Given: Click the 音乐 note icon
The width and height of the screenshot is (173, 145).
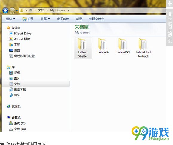Looking at the screenshot, I should (11, 95).
